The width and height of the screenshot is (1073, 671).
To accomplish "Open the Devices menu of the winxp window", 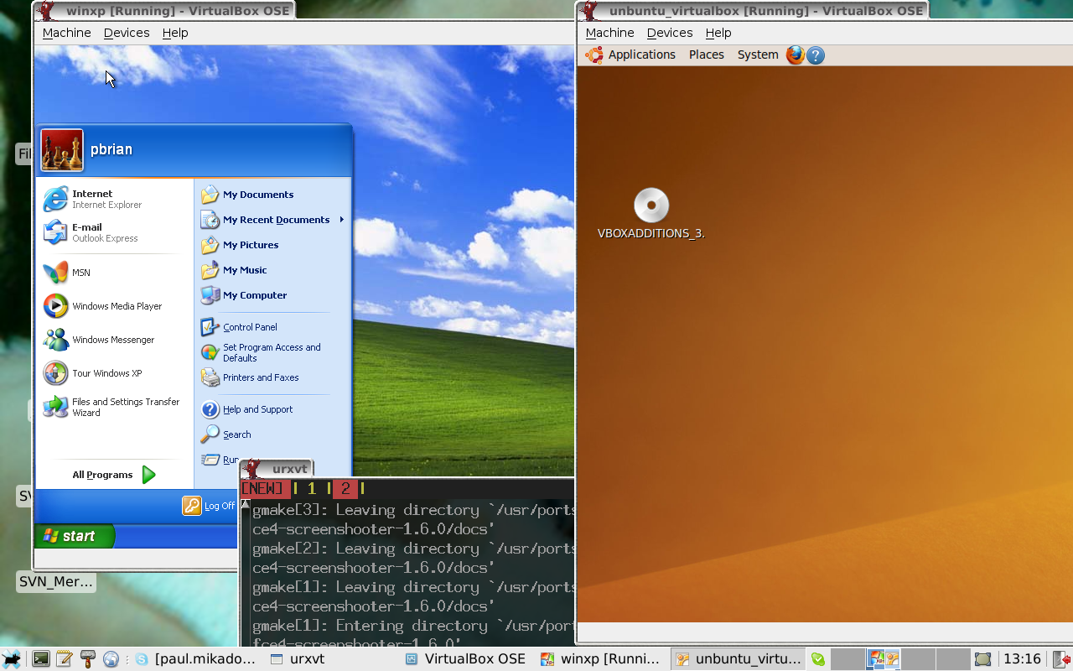I will [127, 33].
